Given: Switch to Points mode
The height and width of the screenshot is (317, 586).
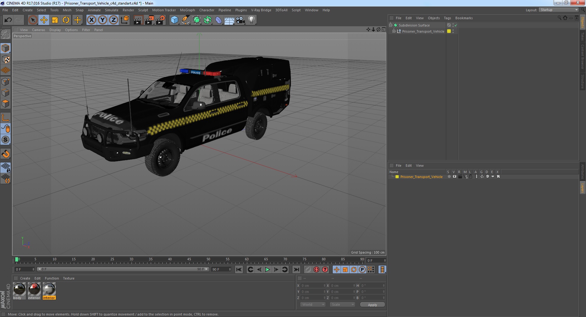Looking at the screenshot, I should (5, 82).
